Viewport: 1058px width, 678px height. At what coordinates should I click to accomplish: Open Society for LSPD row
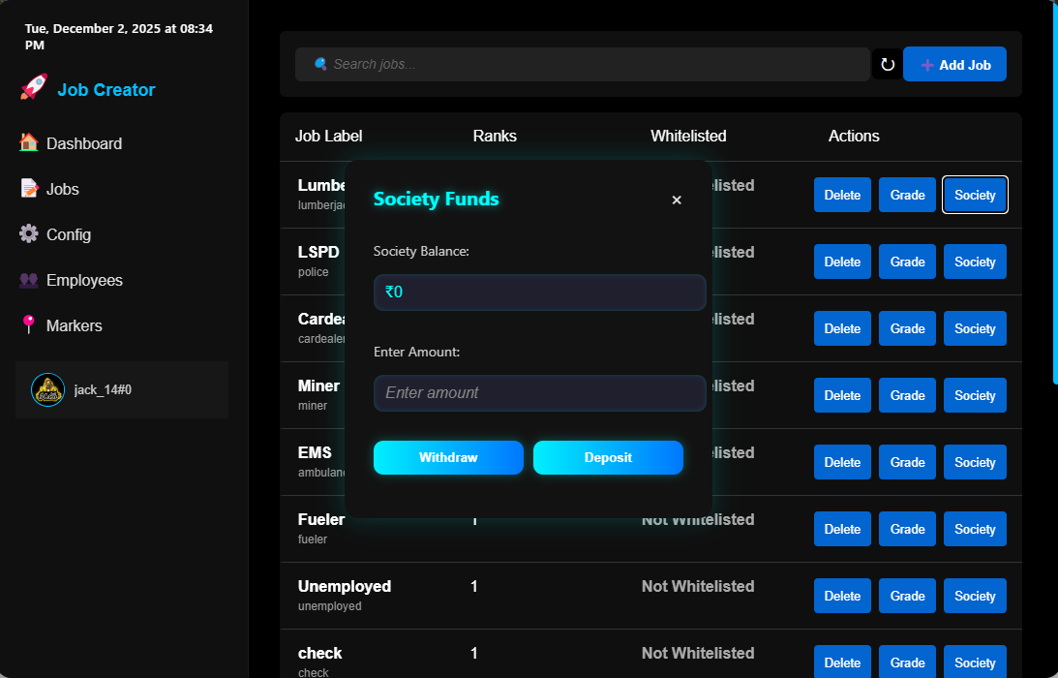pyautogui.click(x=975, y=262)
